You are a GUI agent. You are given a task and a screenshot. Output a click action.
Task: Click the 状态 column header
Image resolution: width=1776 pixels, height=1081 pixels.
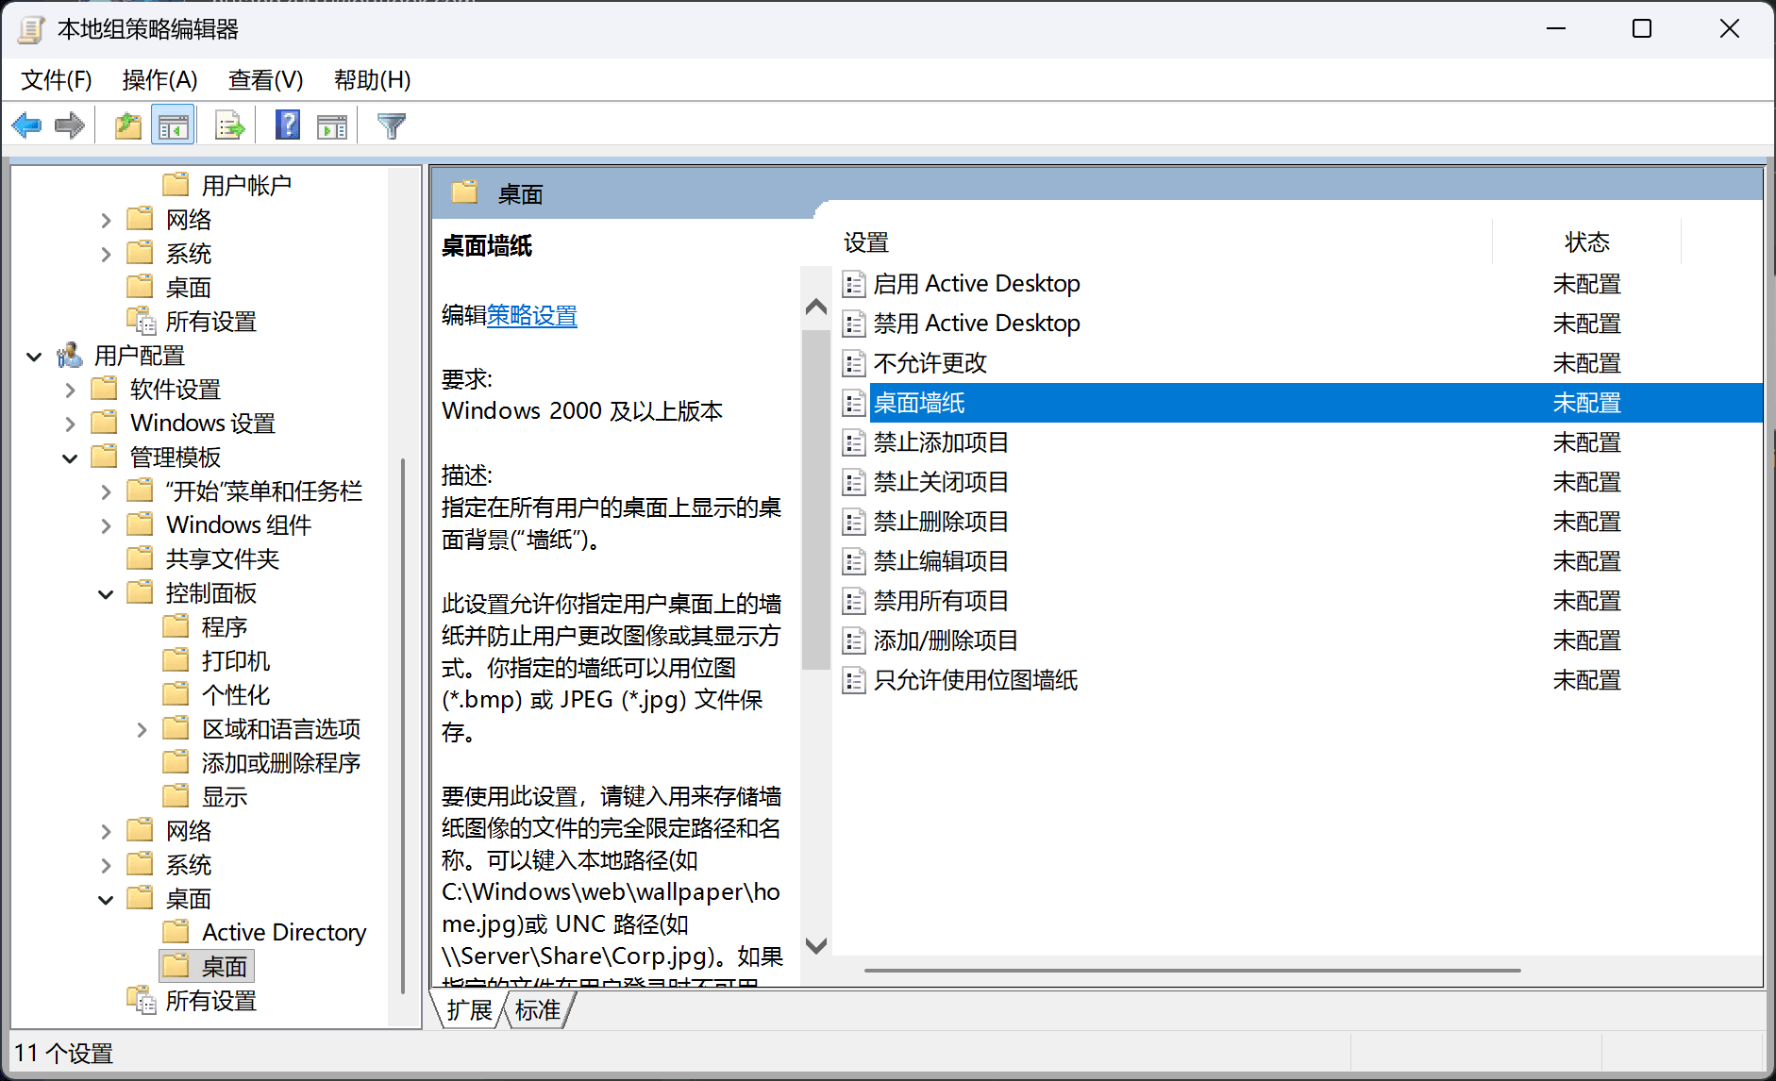(1586, 242)
